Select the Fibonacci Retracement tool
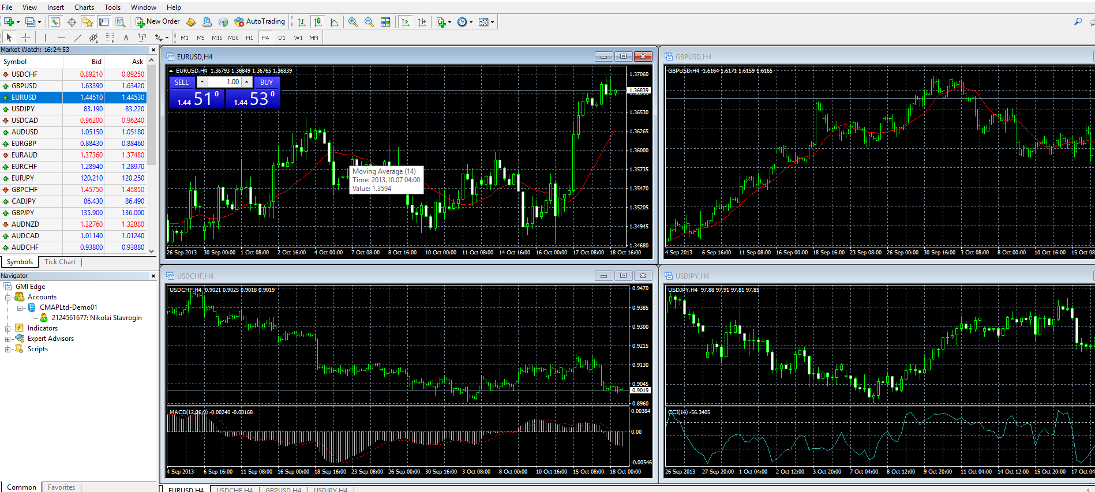The image size is (1095, 492). (110, 37)
